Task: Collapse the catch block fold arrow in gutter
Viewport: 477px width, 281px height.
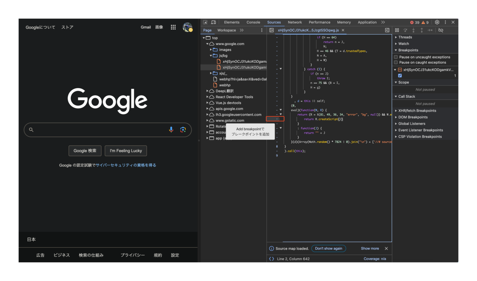Action: coord(281,69)
